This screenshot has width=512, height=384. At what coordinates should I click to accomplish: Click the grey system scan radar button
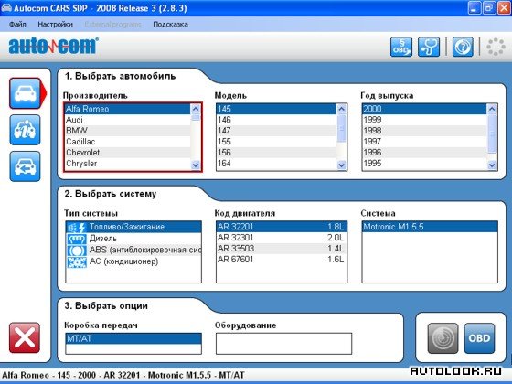pos(443,338)
